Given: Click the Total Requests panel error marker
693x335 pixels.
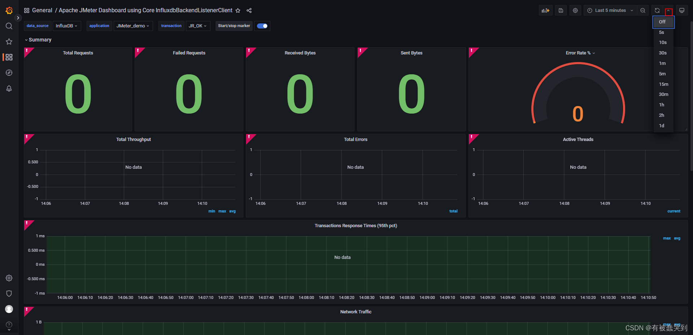Looking at the screenshot, I should pos(27,51).
